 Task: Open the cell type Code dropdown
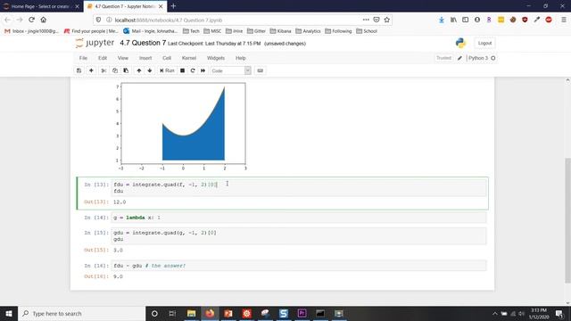(230, 70)
